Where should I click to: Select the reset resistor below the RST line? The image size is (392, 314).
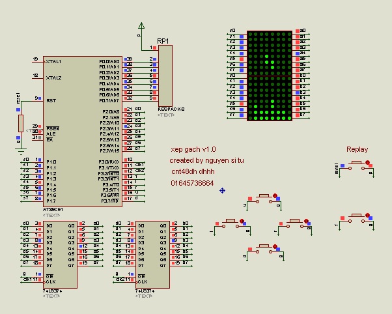click(21, 123)
